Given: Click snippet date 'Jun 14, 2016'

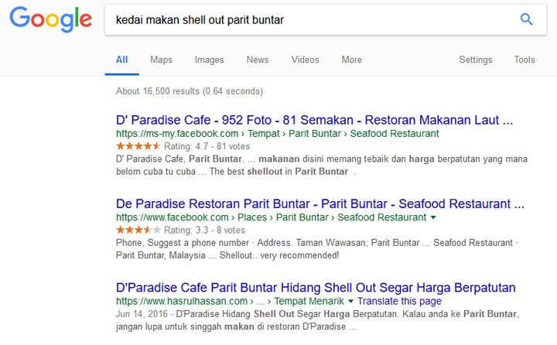Looking at the screenshot, I should (x=142, y=314).
